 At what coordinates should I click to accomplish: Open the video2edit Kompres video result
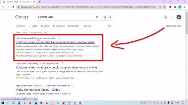55,42
